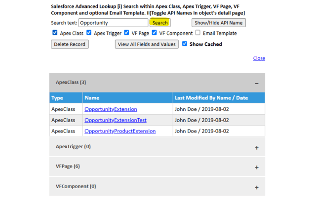Image resolution: width=316 pixels, height=197 pixels.
Task: Click Show/Hide API Name button
Action: coord(219,23)
